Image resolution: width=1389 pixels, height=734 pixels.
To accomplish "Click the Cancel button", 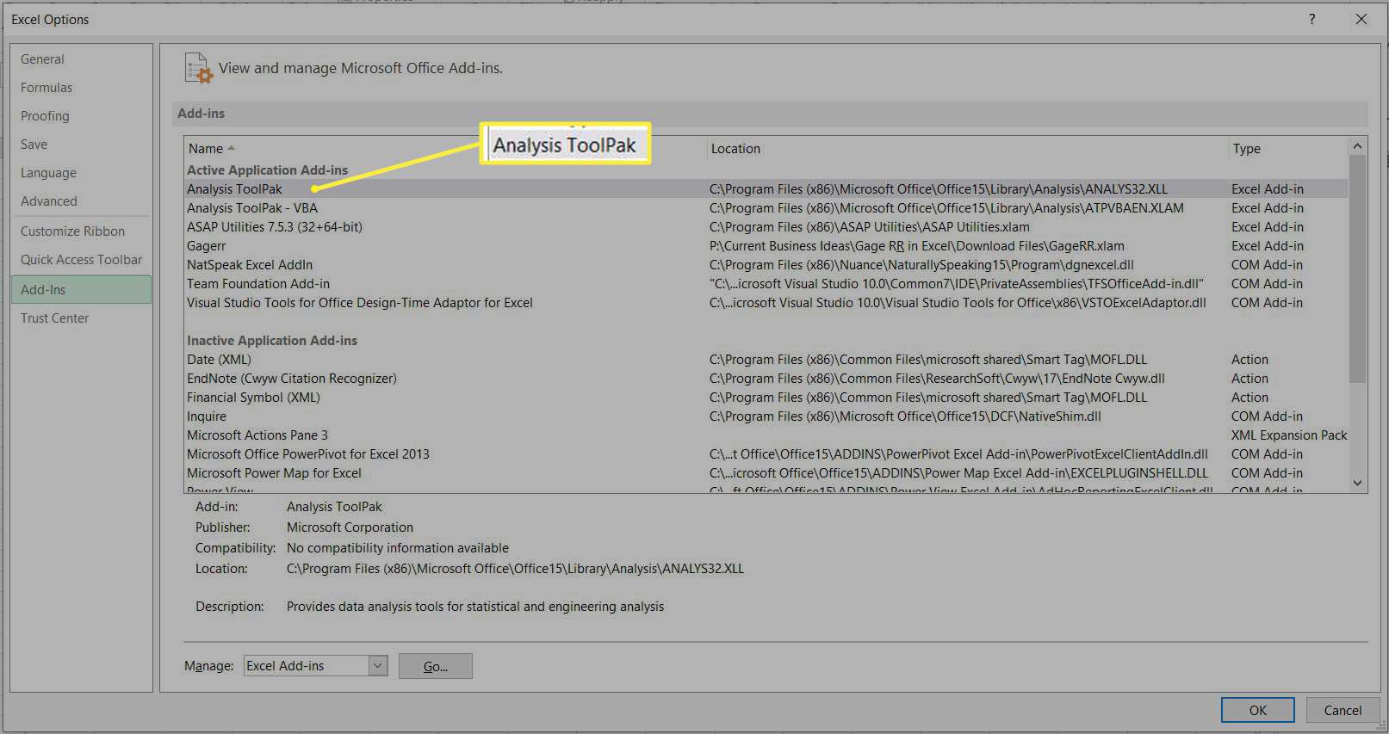I will 1342,710.
